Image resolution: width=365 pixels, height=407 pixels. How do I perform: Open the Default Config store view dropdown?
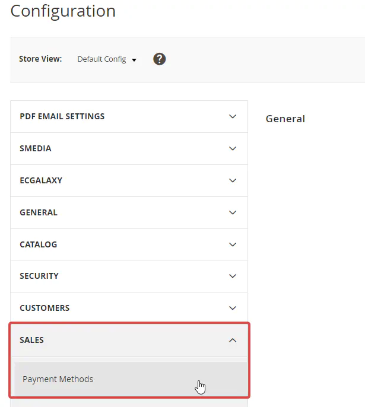pyautogui.click(x=107, y=59)
